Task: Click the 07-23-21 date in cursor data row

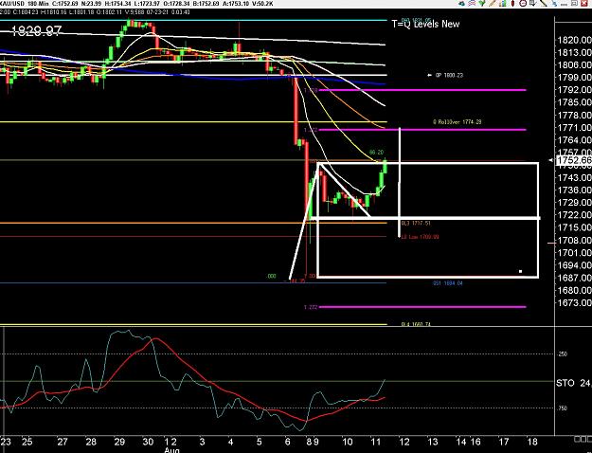Action: click(x=157, y=12)
